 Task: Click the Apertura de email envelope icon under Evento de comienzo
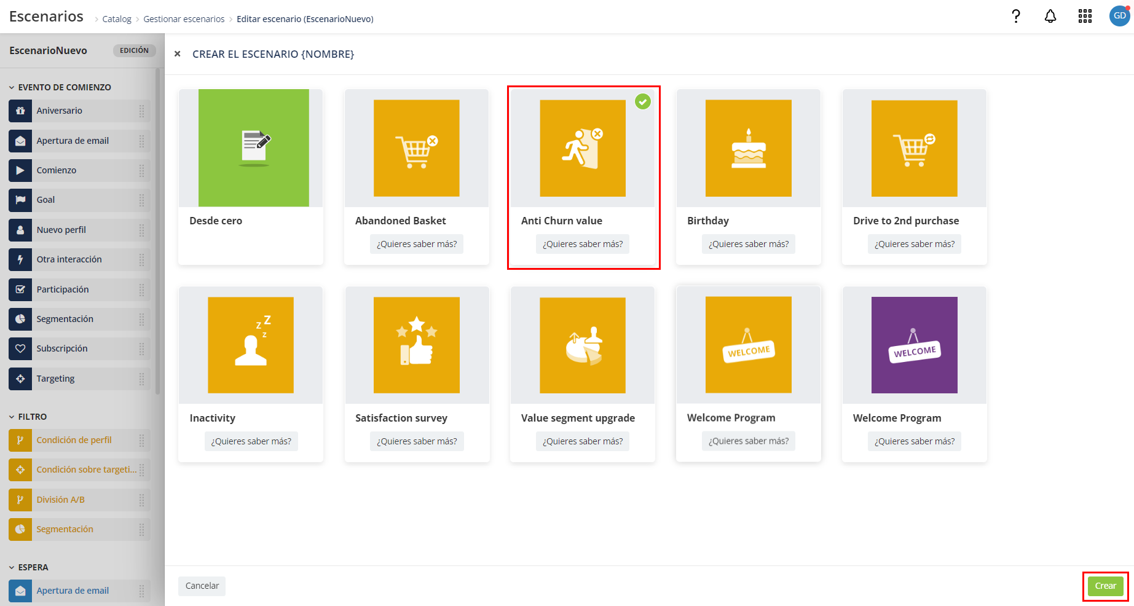20,141
